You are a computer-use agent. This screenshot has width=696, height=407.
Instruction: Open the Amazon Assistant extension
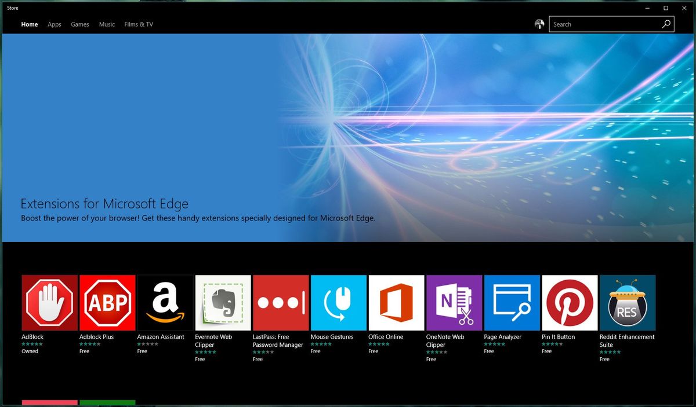(165, 302)
